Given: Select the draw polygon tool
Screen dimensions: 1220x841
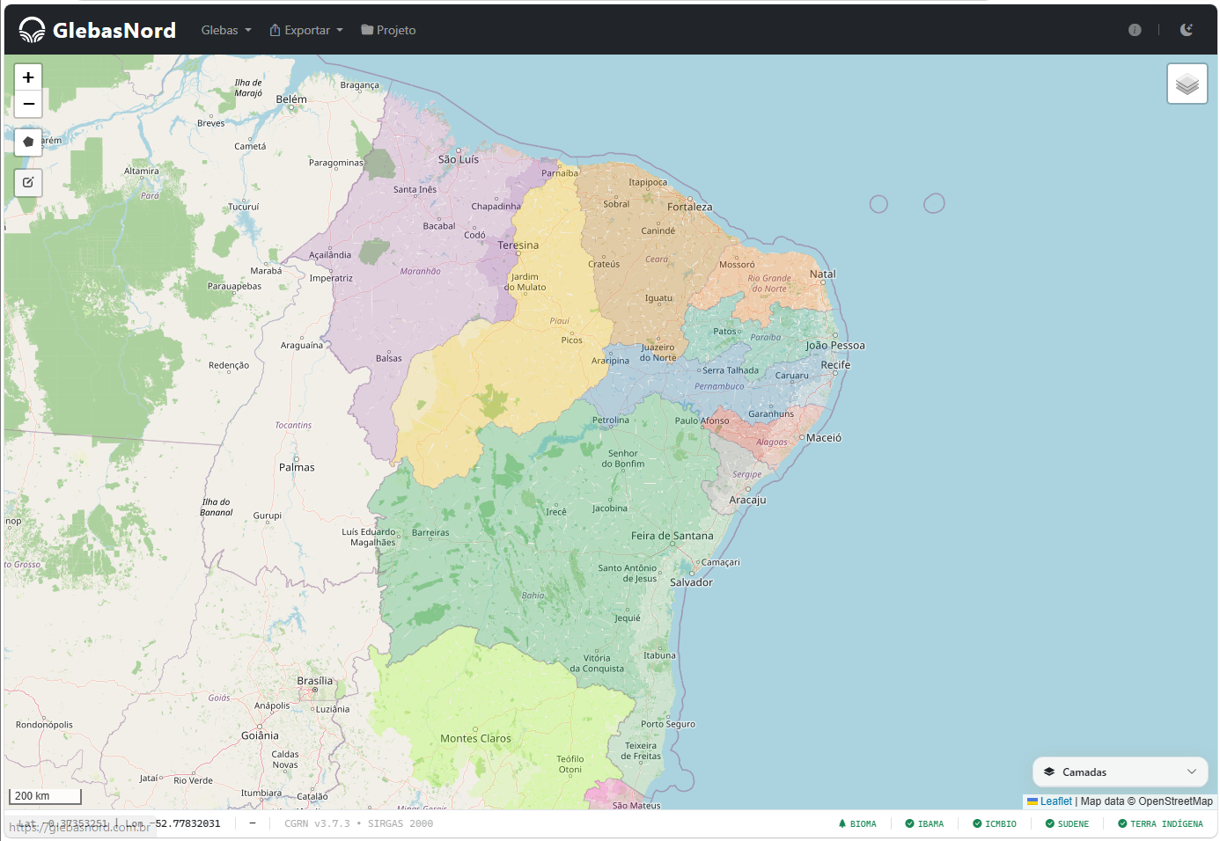Looking at the screenshot, I should click(x=28, y=142).
